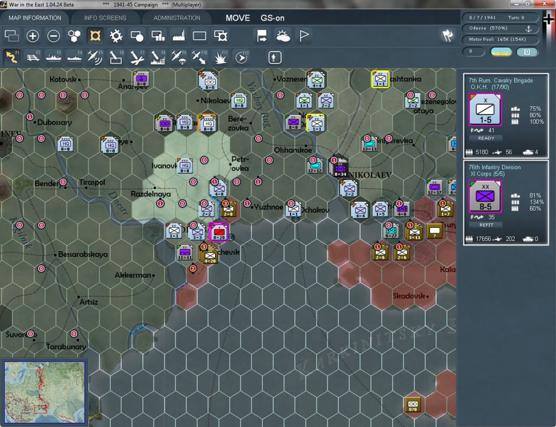This screenshot has height=427, width=556.
Task: Open O.K.H. (17/90) headquarters link
Action: click(x=490, y=87)
